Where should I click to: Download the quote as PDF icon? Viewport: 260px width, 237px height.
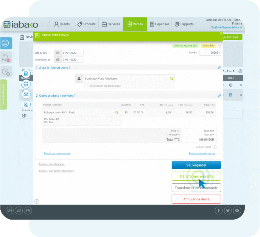tap(26, 73)
